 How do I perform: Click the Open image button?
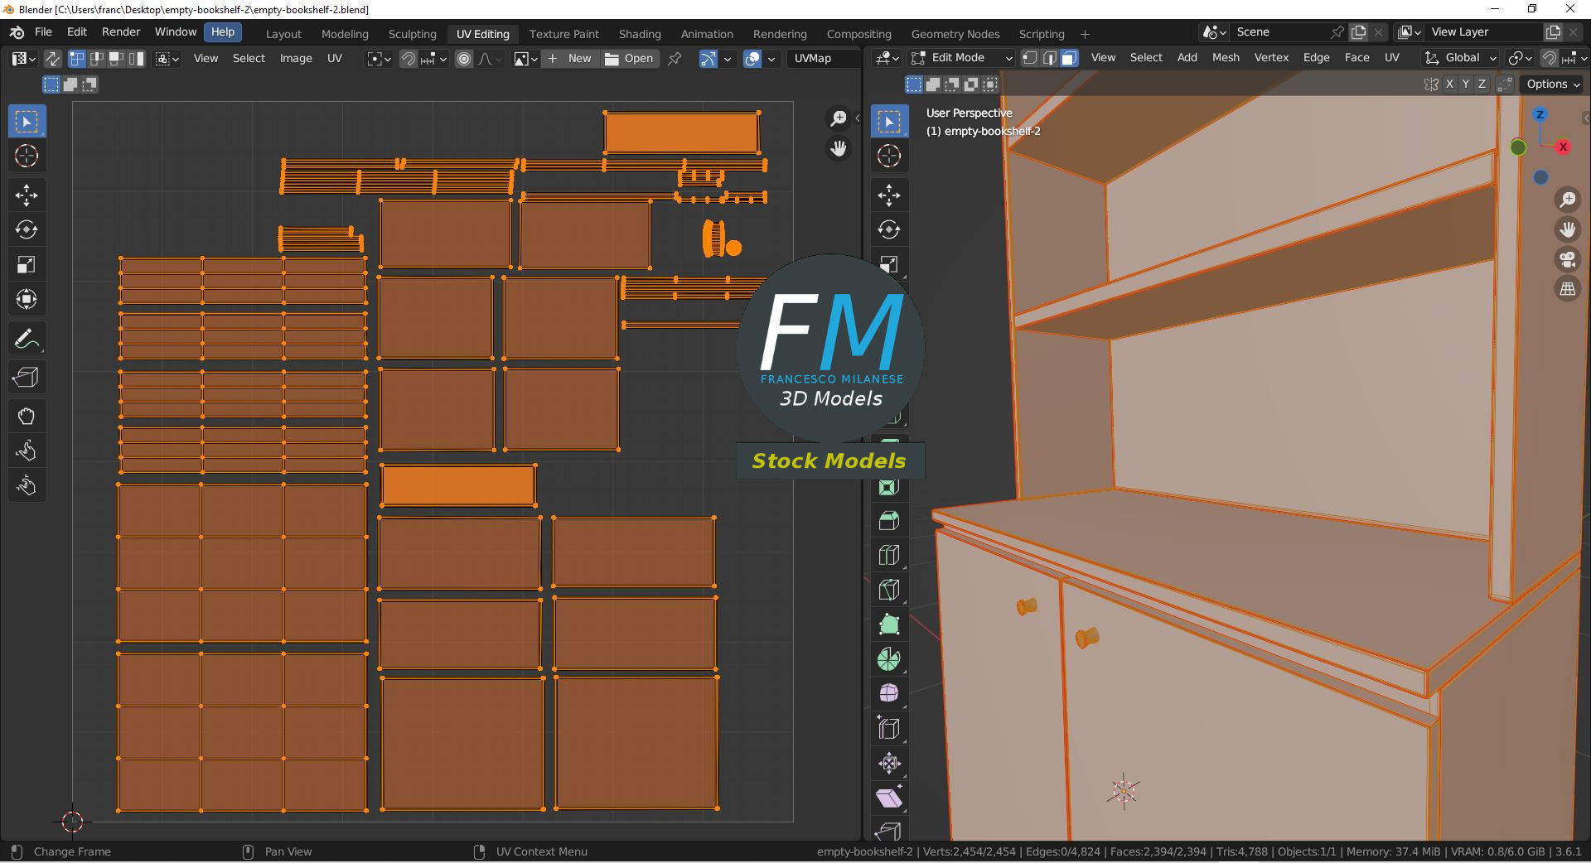click(x=630, y=59)
